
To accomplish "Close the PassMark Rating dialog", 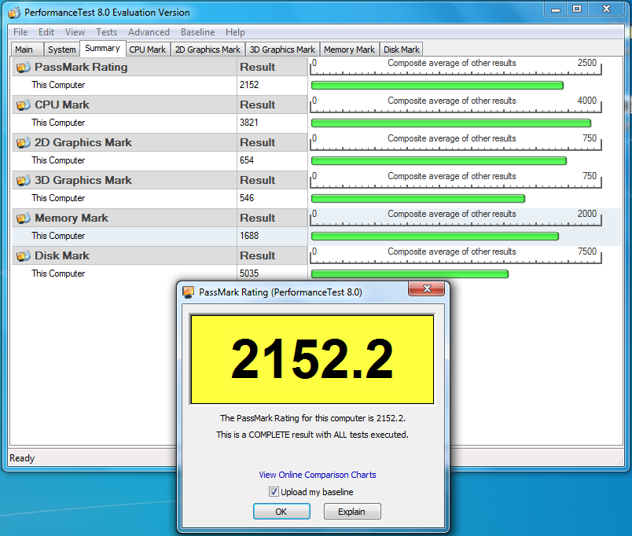I will (426, 288).
